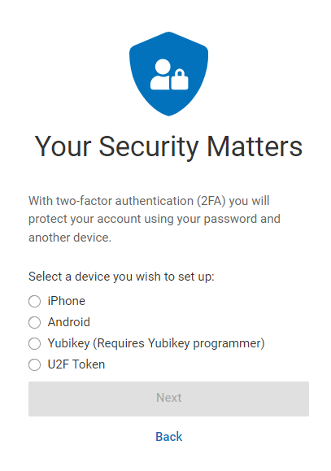Click the "Your Security Matters" heading
331x471 pixels.
[x=168, y=147]
